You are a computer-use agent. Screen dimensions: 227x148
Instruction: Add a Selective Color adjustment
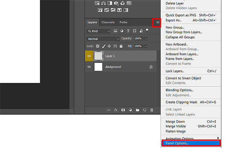(x=119, y=10)
